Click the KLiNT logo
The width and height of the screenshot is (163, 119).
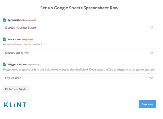coord(15,105)
